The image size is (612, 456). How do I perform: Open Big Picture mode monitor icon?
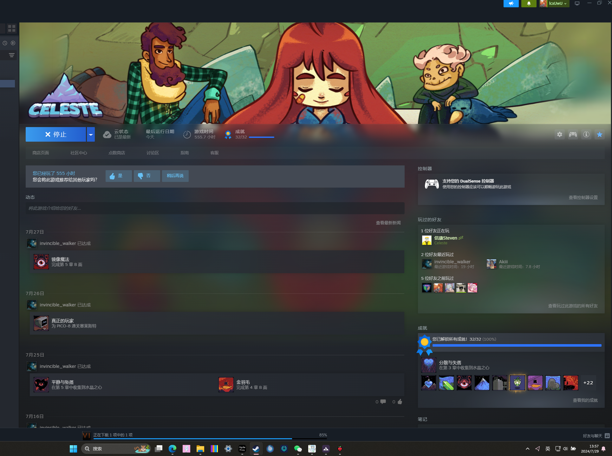[577, 3]
